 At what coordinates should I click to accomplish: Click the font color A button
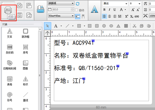tap(121, 10)
